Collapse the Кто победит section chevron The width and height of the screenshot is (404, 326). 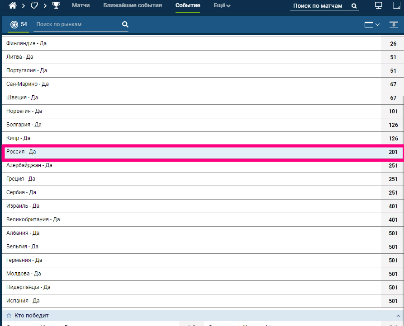tap(398, 316)
